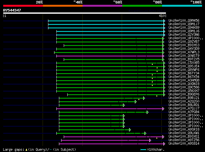Click the green arrowhead on the Q9ZVB7 row
The height and width of the screenshot is (152, 205).
tap(163, 42)
